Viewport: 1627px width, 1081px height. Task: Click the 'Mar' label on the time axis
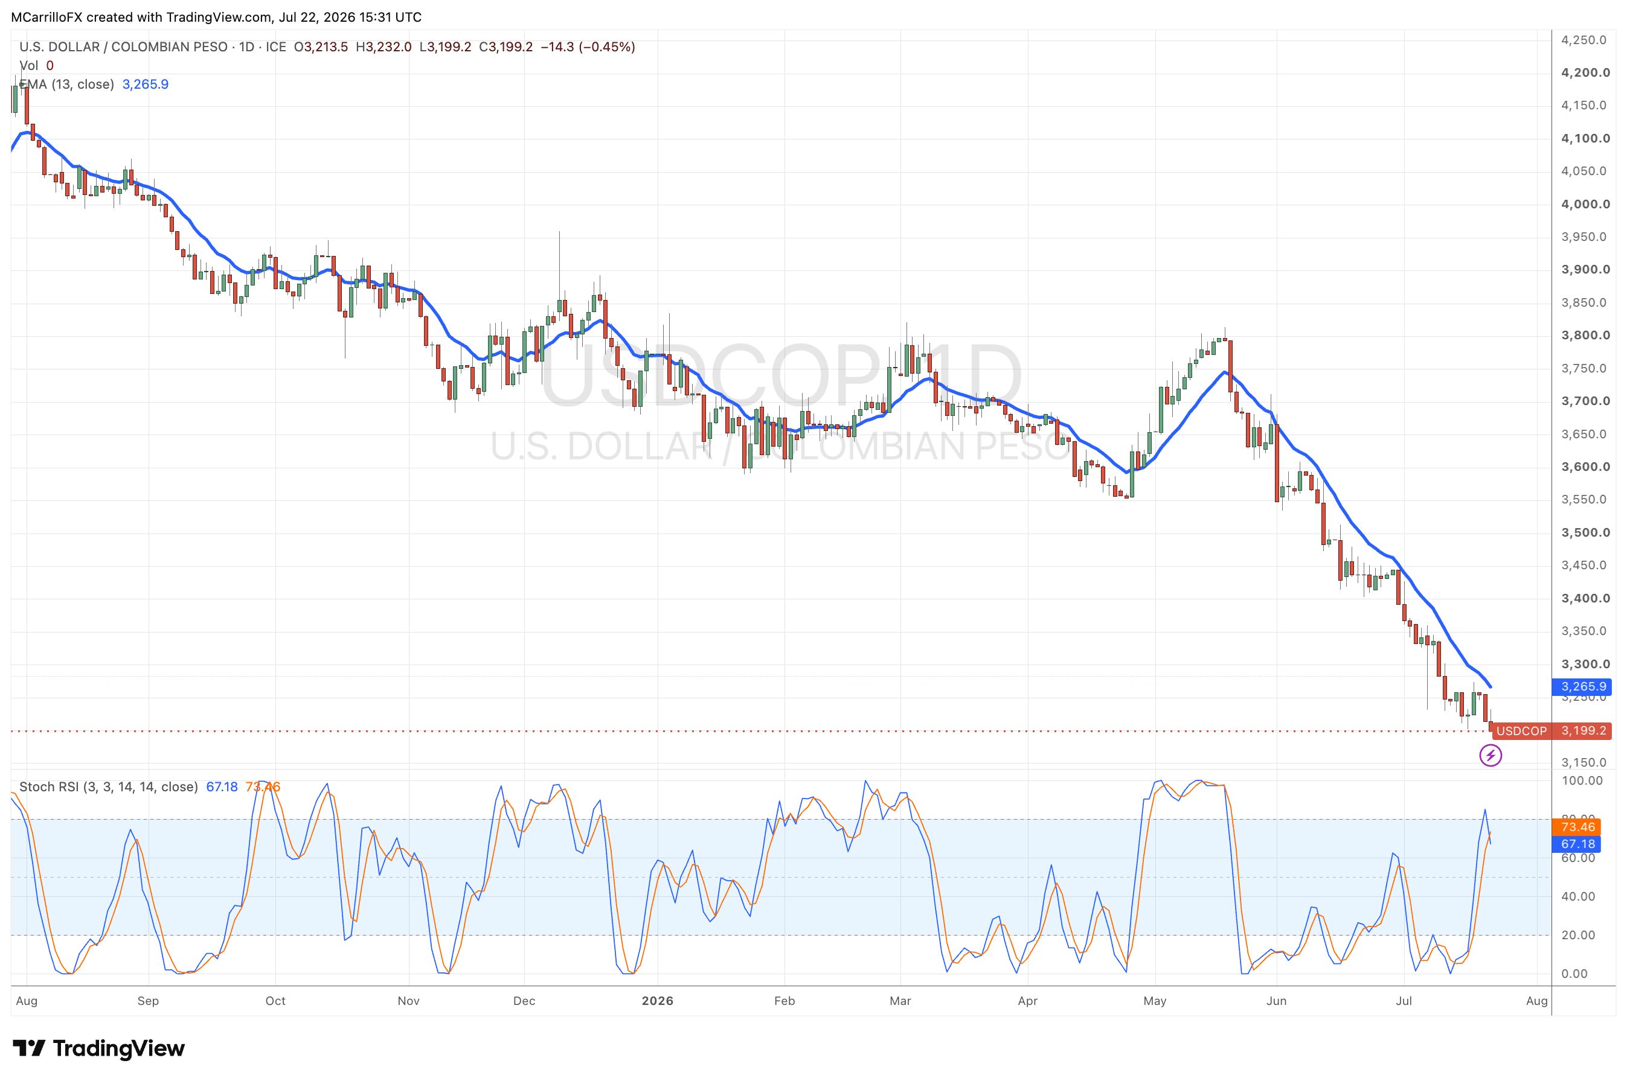pos(900,1001)
